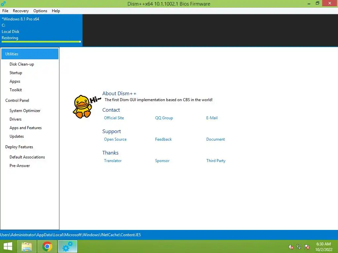Viewport: 338px width, 253px height.
Task: Close the Dism++ window
Action: pyautogui.click(x=330, y=3)
